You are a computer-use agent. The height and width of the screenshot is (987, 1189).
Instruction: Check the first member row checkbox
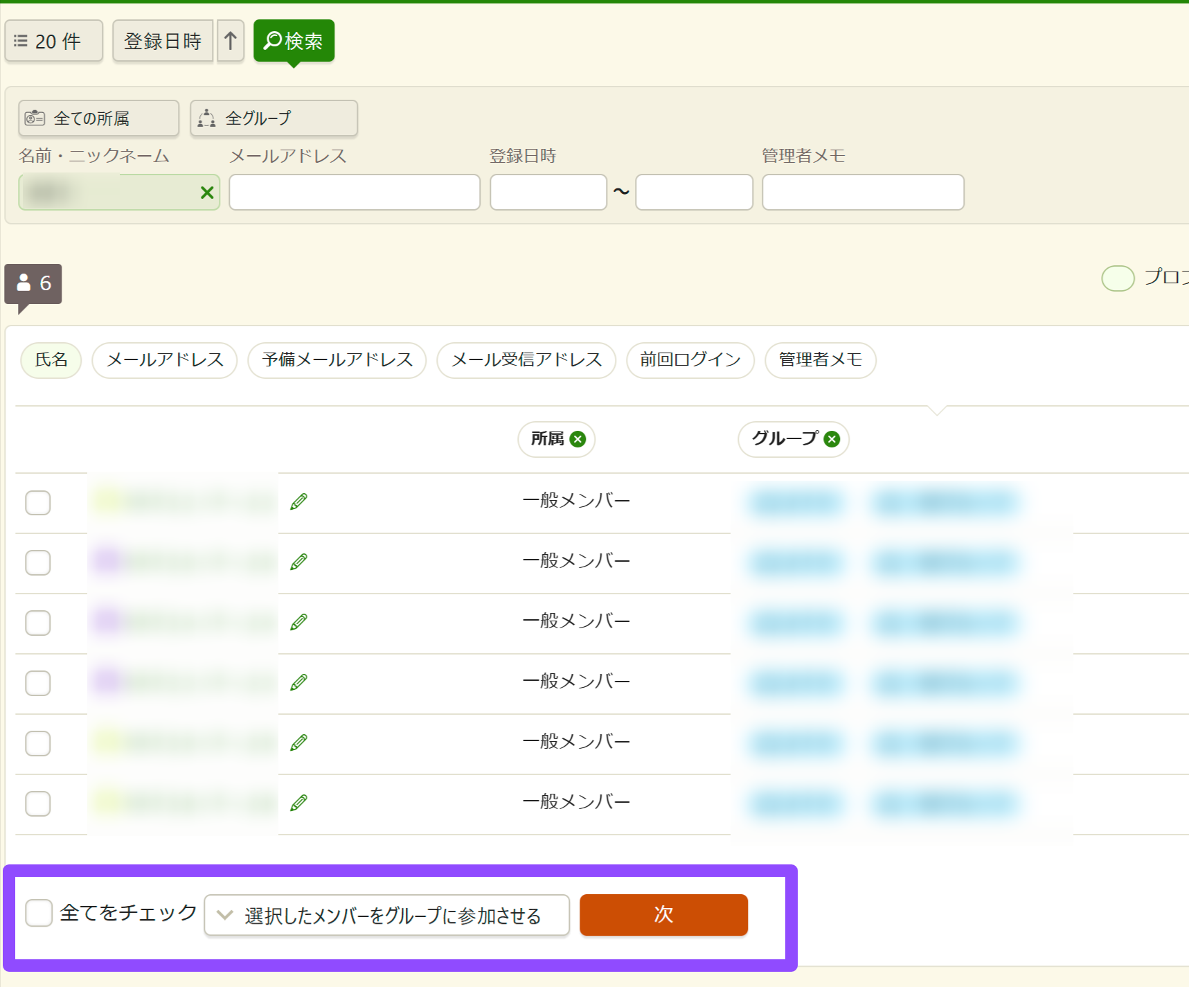(38, 502)
